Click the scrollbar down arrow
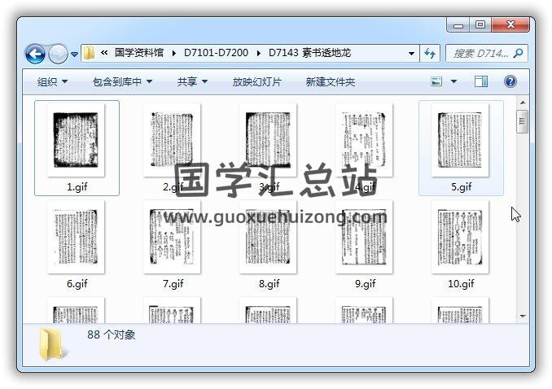This screenshot has height=389, width=552. (523, 316)
